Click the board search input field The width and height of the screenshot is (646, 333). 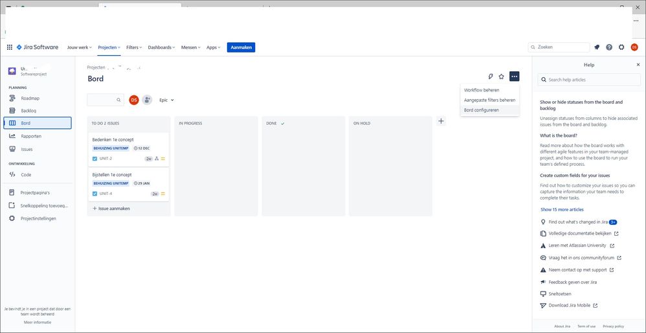point(106,100)
